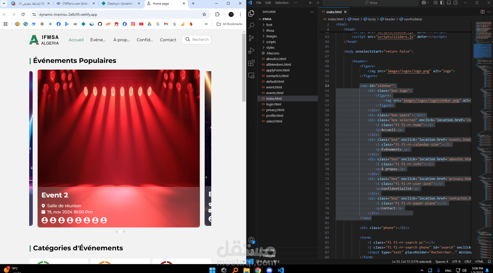This screenshot has height=273, width=493.
Task: Open the Chrome extensions puzzle icon
Action: click(x=217, y=14)
